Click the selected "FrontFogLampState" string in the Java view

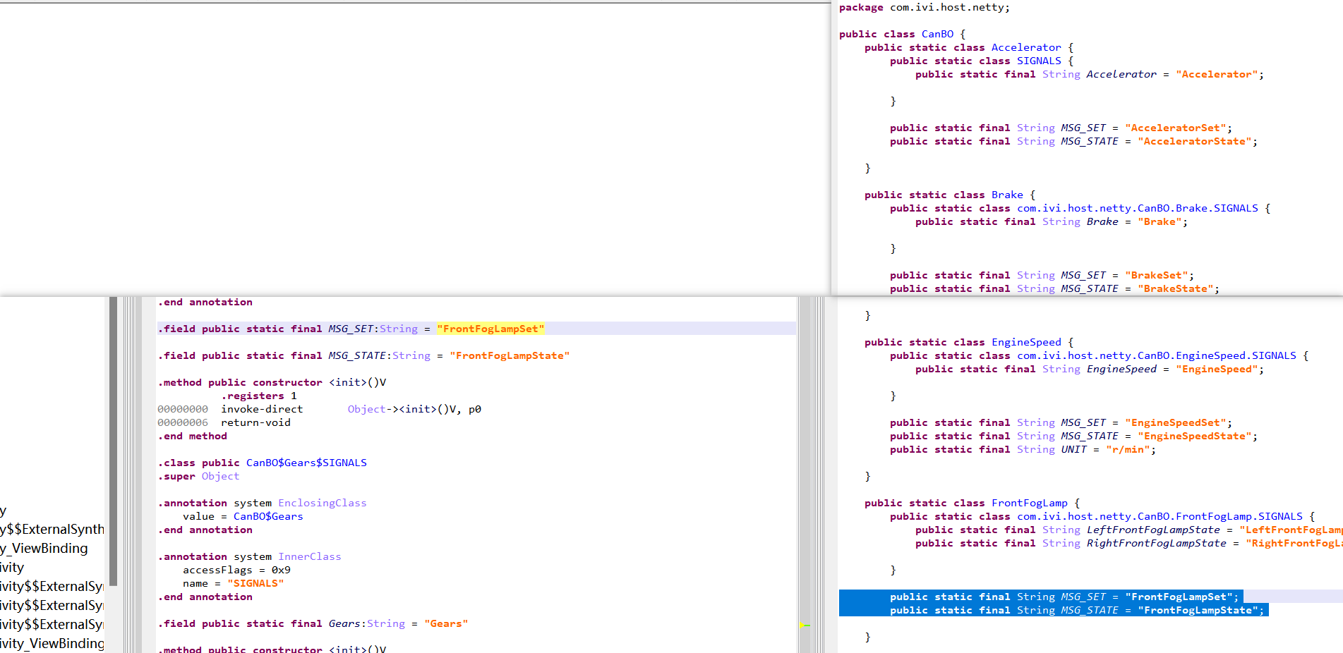[1198, 610]
